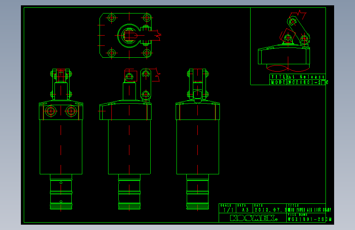The width and height of the screenshot is (355, 230).
Task: Click the model value WCE1601-2 in the inset
Action: (304, 82)
